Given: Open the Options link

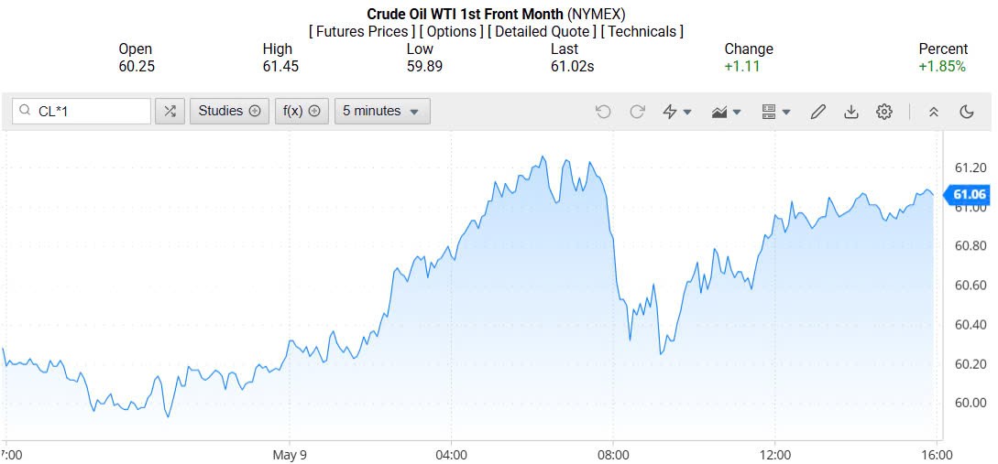Looking at the screenshot, I should point(452,31).
